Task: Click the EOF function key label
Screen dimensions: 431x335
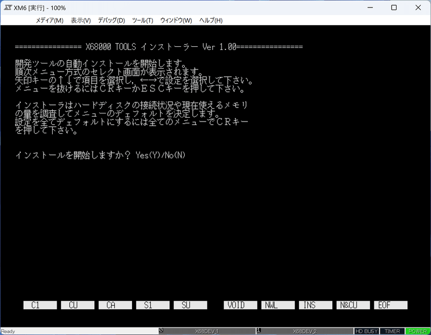Action: click(391, 305)
